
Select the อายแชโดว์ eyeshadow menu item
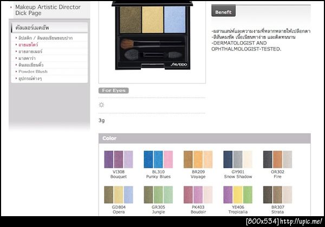(28, 45)
